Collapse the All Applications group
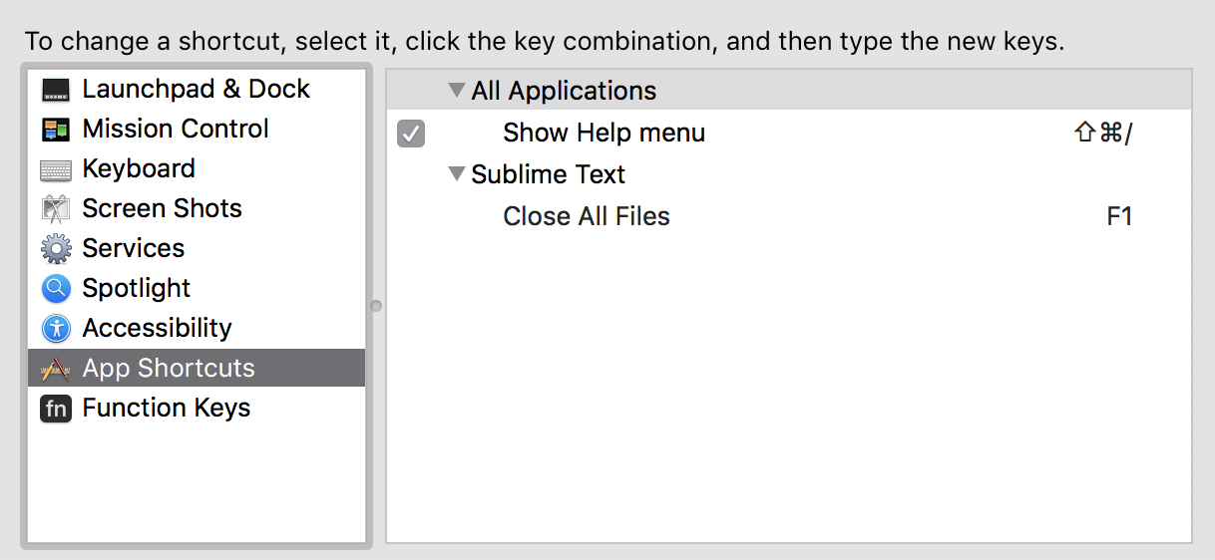1215x560 pixels. (x=457, y=91)
